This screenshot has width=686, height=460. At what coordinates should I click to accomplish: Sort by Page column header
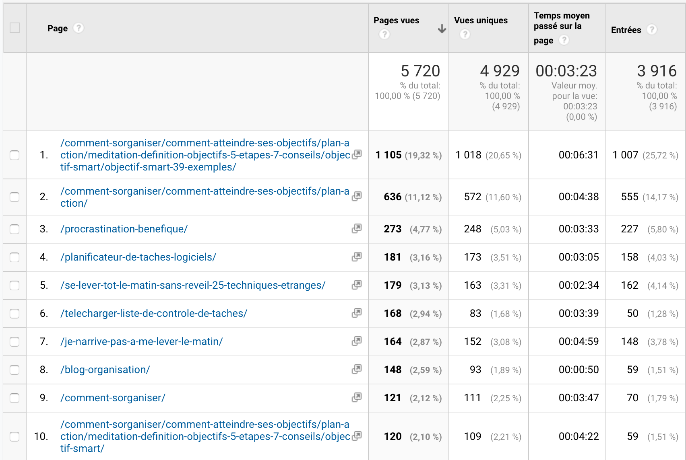point(58,29)
